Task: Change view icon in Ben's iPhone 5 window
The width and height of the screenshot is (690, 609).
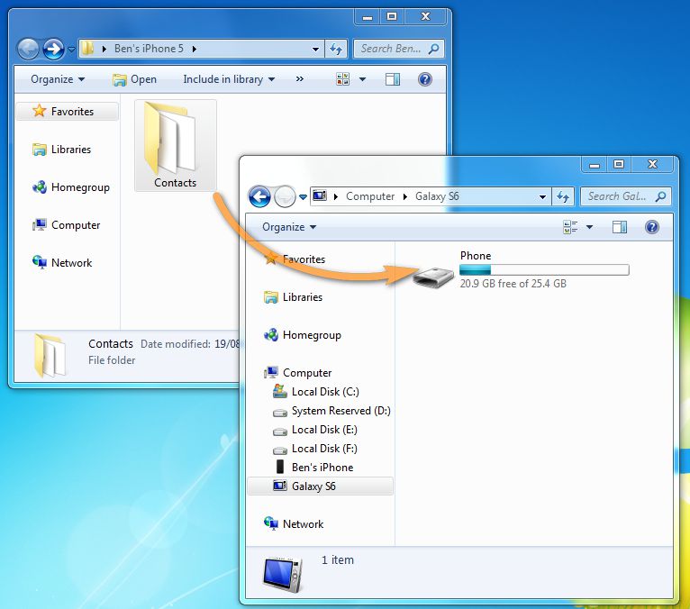Action: 343,79
